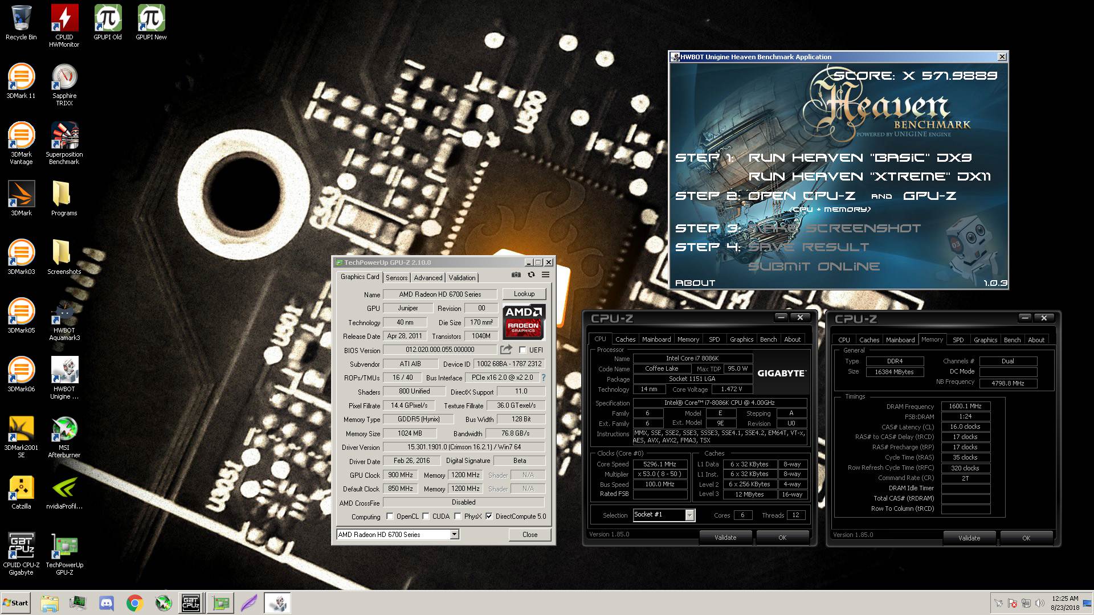Screen dimensions: 1094x615
Task: Click the Bus Interface question mark icon
Action: pyautogui.click(x=543, y=378)
